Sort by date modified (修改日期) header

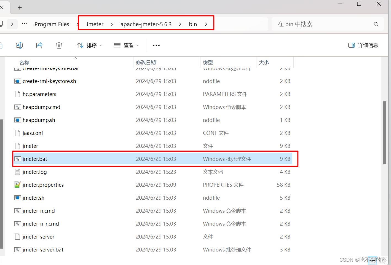146,62
